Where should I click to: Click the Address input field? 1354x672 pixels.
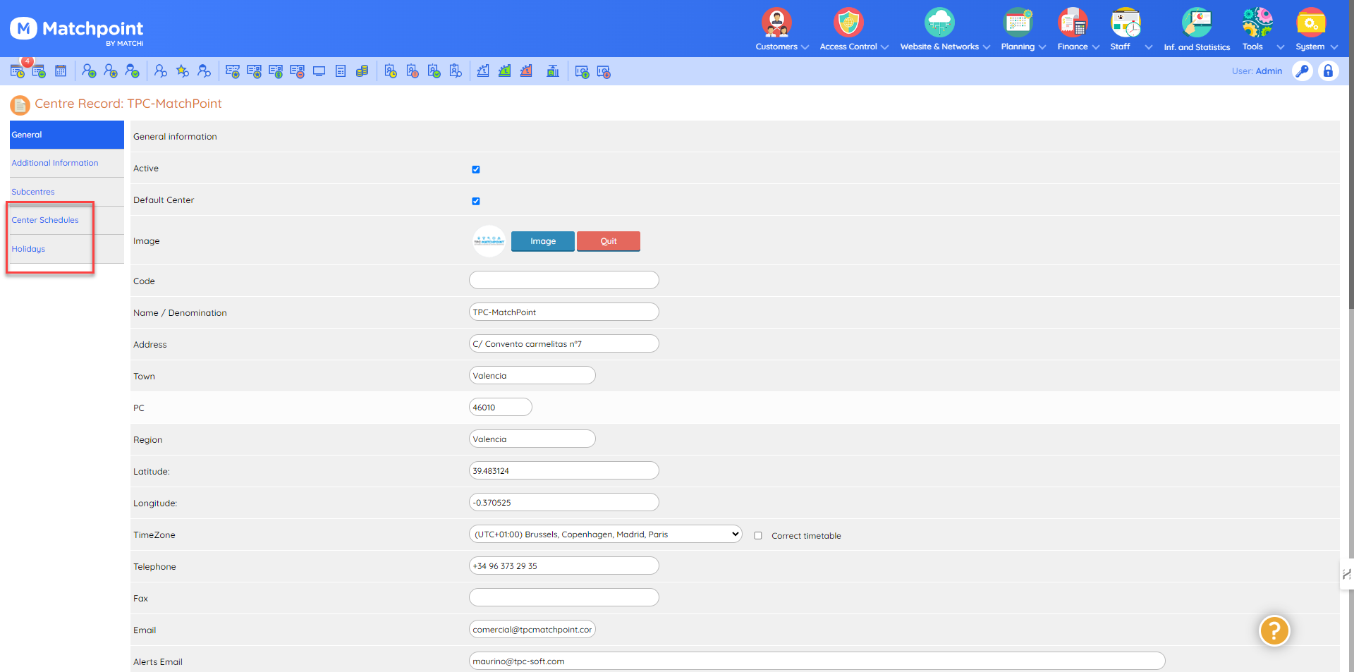(x=564, y=343)
